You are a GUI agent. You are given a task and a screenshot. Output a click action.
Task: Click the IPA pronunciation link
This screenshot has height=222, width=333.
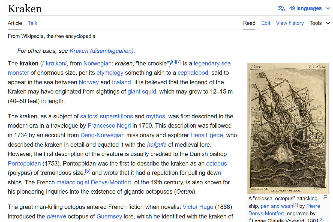54,64
